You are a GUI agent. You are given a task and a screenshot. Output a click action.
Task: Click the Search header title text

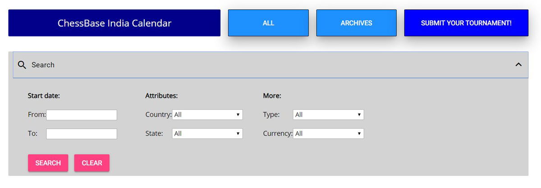(43, 65)
